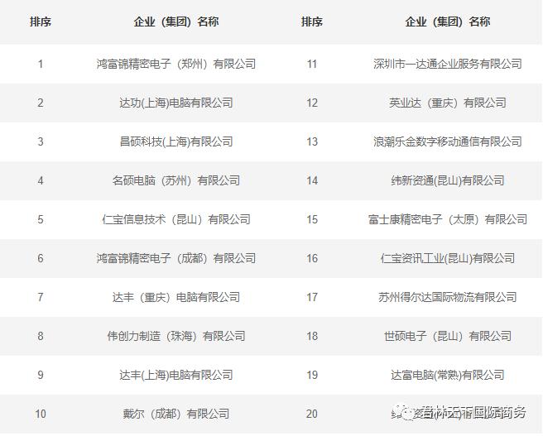Select rank number 5 cell
Image resolution: width=543 pixels, height=436 pixels.
click(x=41, y=219)
